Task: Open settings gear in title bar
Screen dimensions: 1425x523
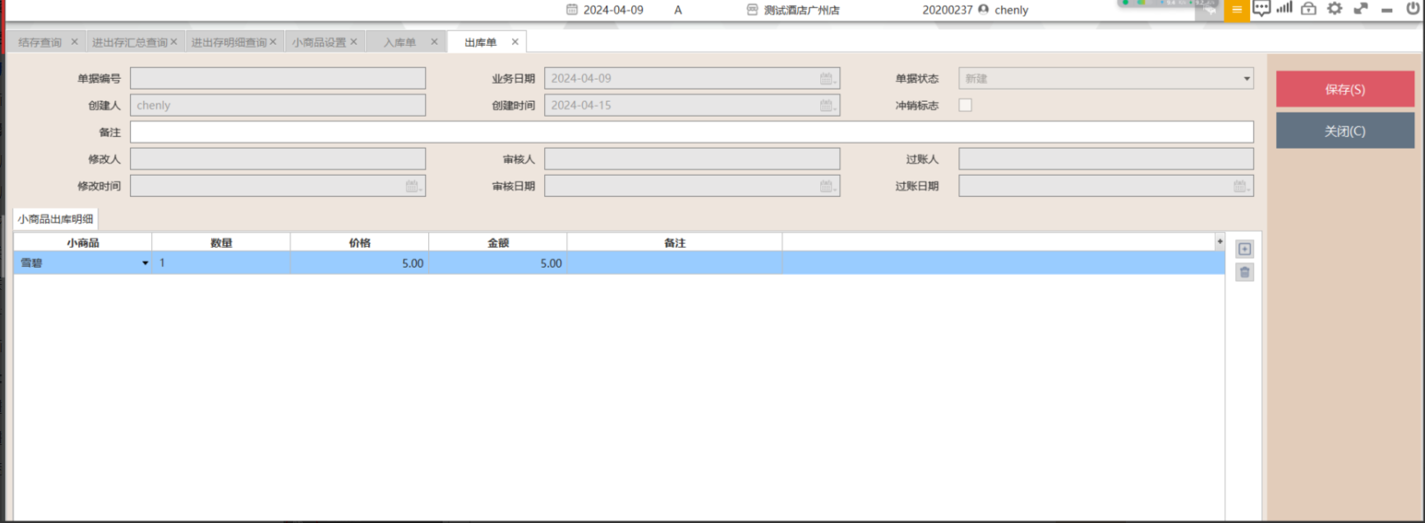Action: click(1335, 9)
